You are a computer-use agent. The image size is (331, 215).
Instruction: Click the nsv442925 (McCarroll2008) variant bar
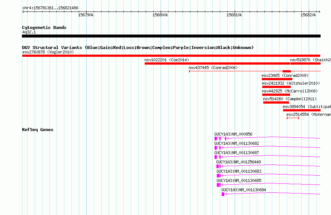click(276, 95)
